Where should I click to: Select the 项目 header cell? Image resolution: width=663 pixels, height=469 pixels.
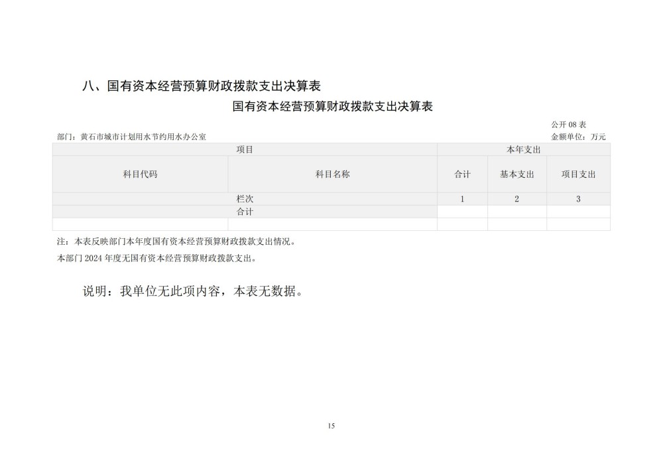[245, 150]
